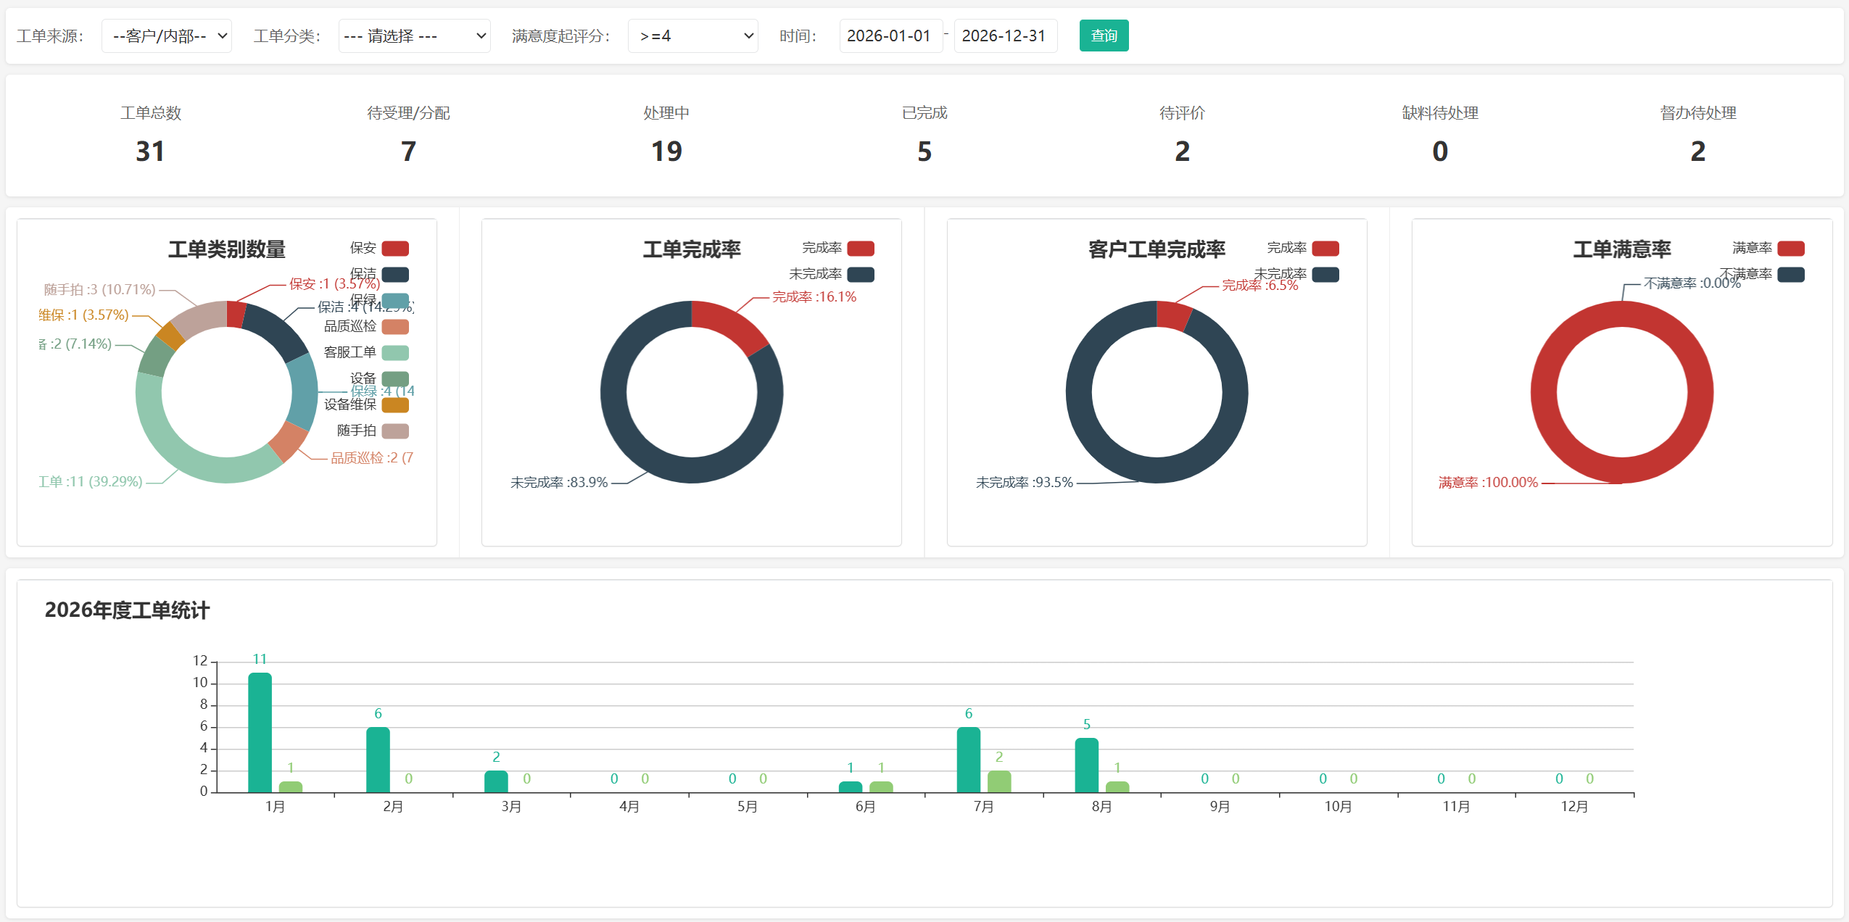Toggle the 保洁 legend swatch
Screen dimensions: 1849x922
[395, 275]
